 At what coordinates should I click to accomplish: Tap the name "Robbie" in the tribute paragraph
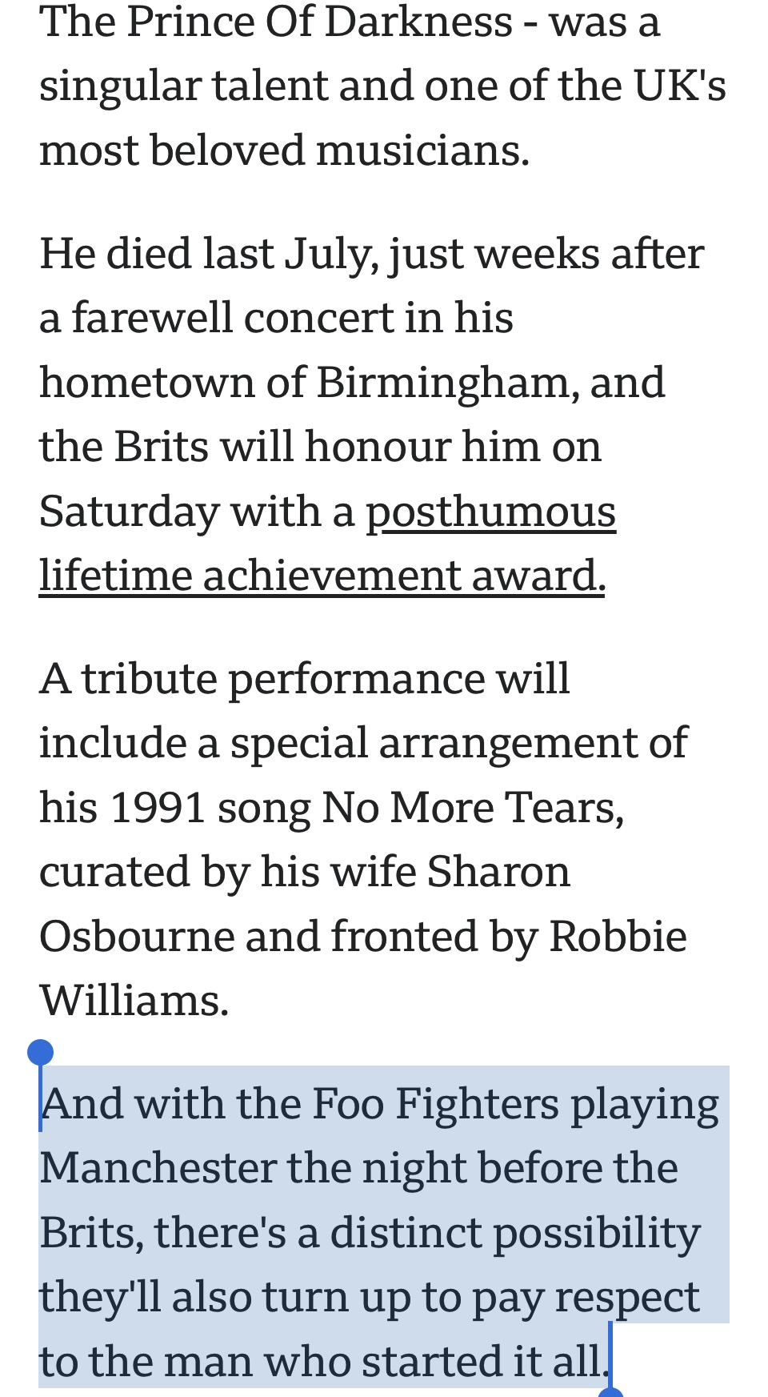618,936
